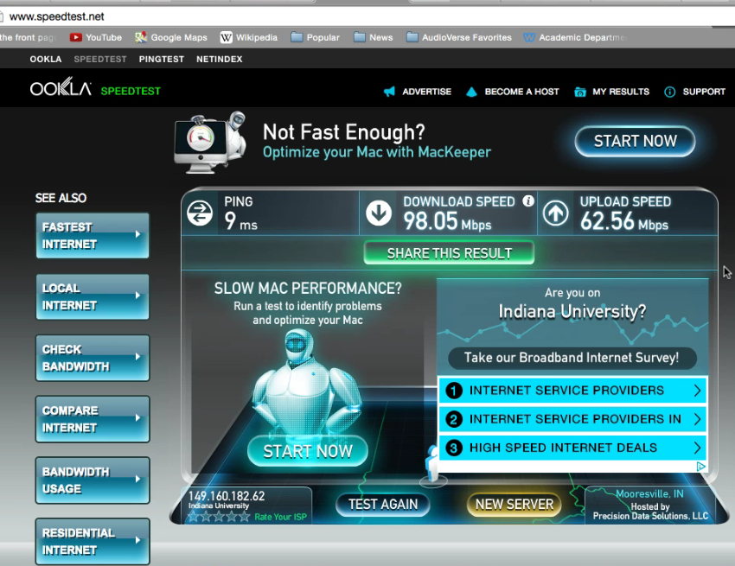The height and width of the screenshot is (566, 735).
Task: Click the IP address 149.160.182.62
Action: (227, 496)
